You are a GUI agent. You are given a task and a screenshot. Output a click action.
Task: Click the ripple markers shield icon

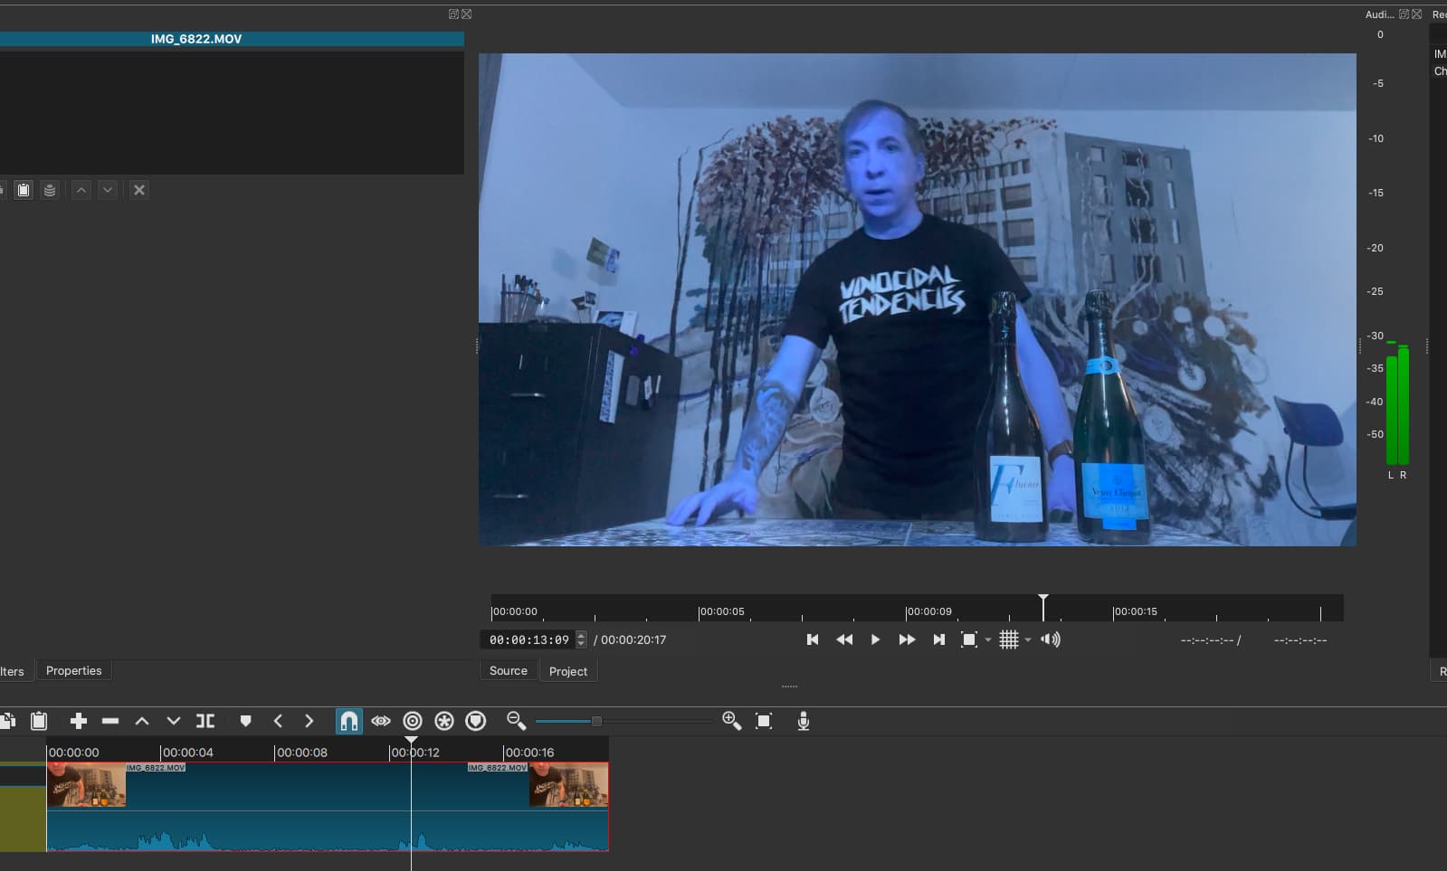476,721
